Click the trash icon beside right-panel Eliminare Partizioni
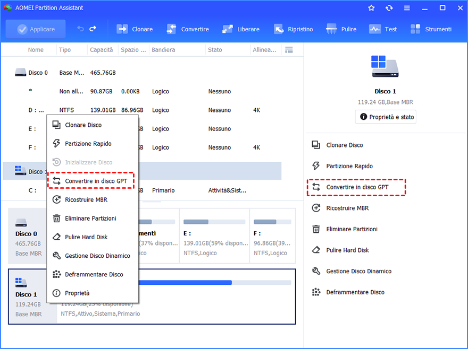 click(x=316, y=229)
